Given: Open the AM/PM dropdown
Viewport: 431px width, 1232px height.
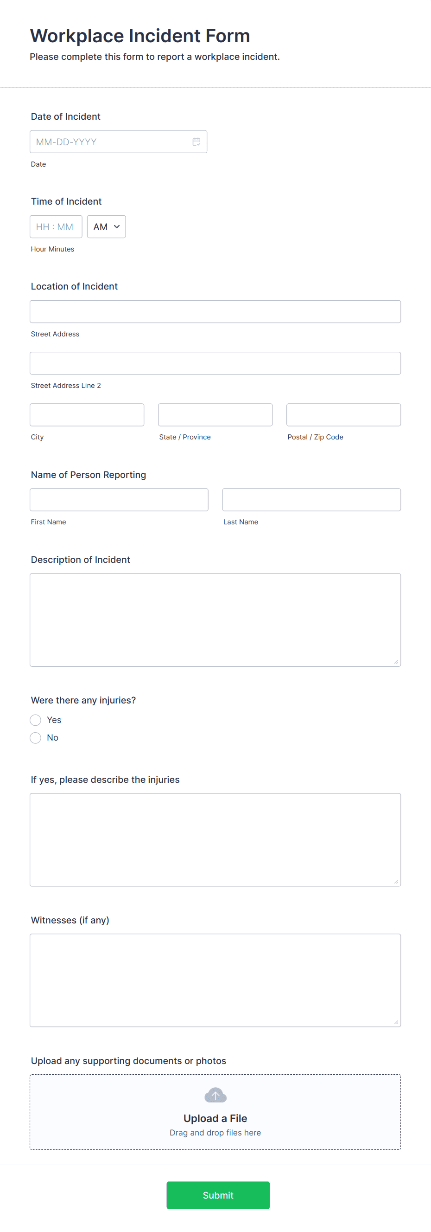Looking at the screenshot, I should point(106,227).
